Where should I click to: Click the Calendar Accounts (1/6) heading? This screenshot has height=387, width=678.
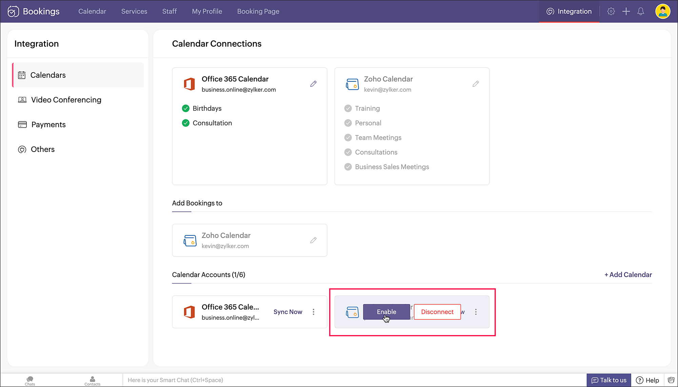pos(208,275)
